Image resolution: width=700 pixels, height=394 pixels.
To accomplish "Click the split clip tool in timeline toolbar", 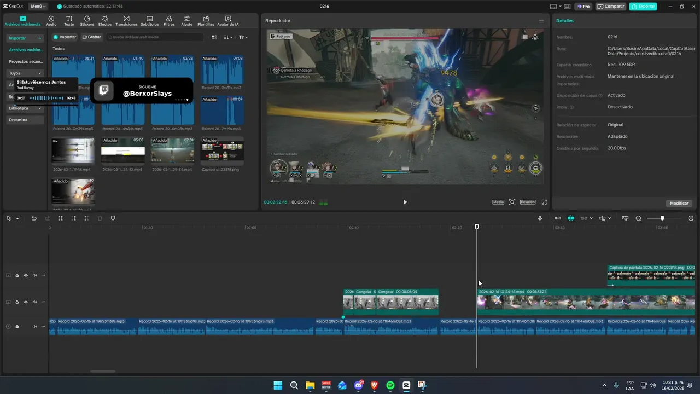I will (x=60, y=218).
